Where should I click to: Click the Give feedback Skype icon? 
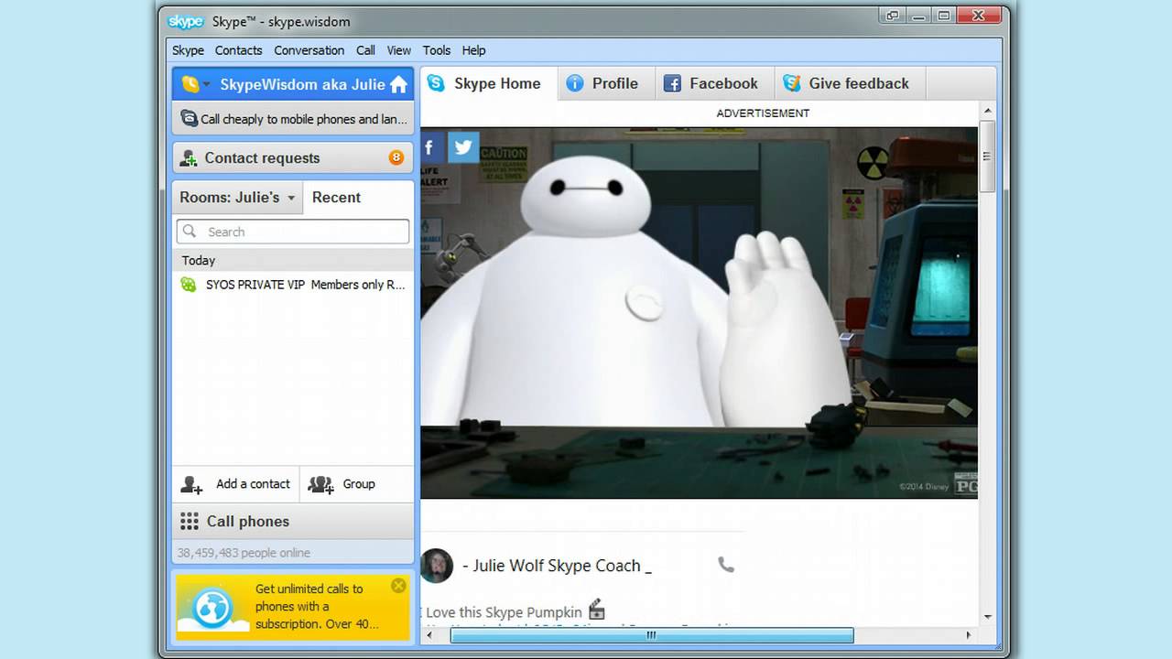pos(791,83)
